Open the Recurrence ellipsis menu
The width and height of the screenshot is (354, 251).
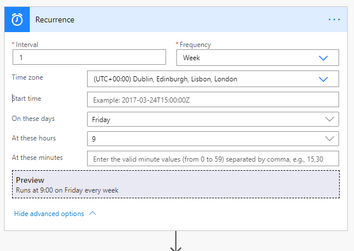334,19
